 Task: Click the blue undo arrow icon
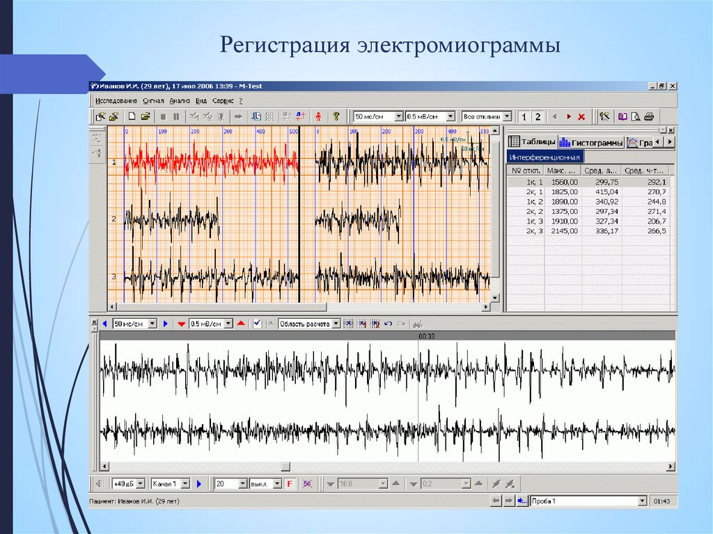(x=388, y=324)
